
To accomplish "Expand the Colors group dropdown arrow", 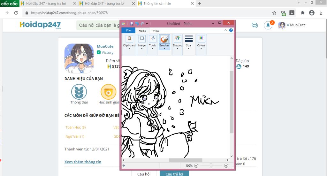I will pyautogui.click(x=201, y=49).
